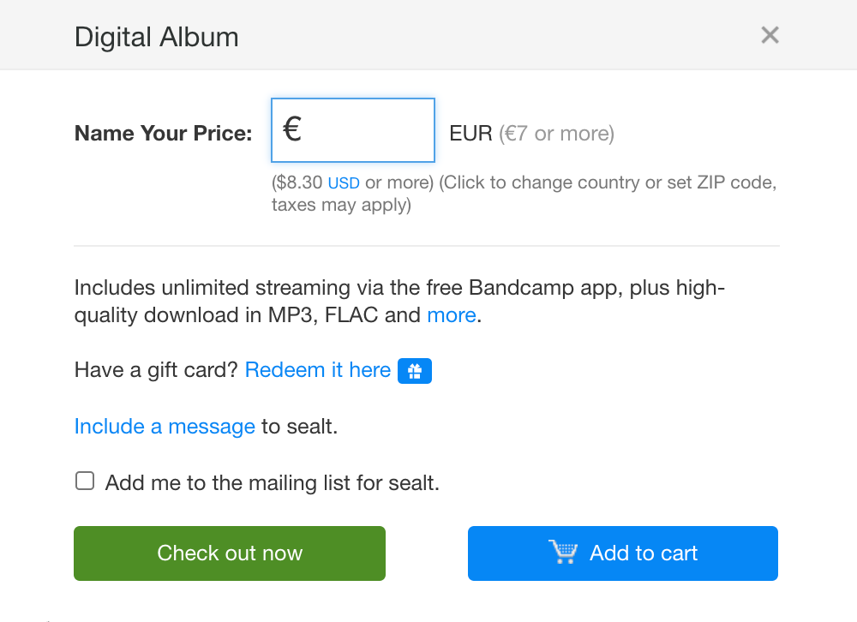857x622 pixels.
Task: Click the 'Digital Album' heading
Action: (x=157, y=37)
